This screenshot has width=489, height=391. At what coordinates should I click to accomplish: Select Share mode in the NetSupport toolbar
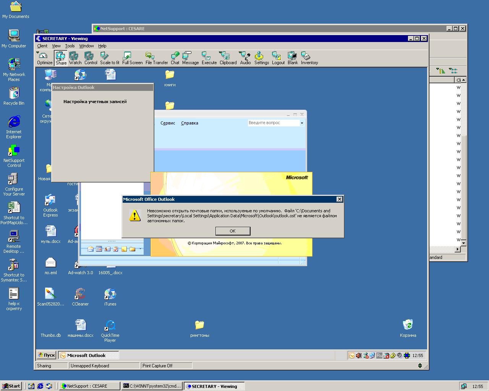tap(61, 58)
